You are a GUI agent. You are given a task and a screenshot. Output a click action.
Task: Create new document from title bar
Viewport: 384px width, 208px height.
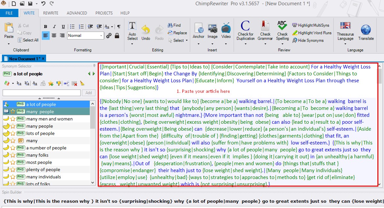pyautogui.click(x=14, y=3)
